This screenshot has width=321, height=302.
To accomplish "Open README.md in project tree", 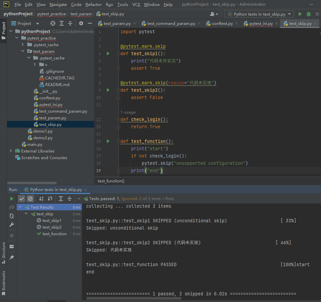I will coord(57,84).
